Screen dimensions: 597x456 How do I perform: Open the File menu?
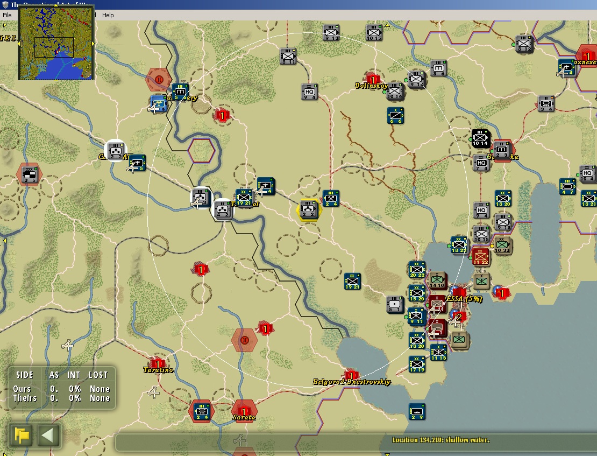tap(7, 15)
